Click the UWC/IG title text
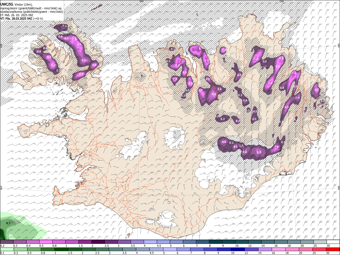Viewport: 340px width, 255px height. tap(6, 5)
